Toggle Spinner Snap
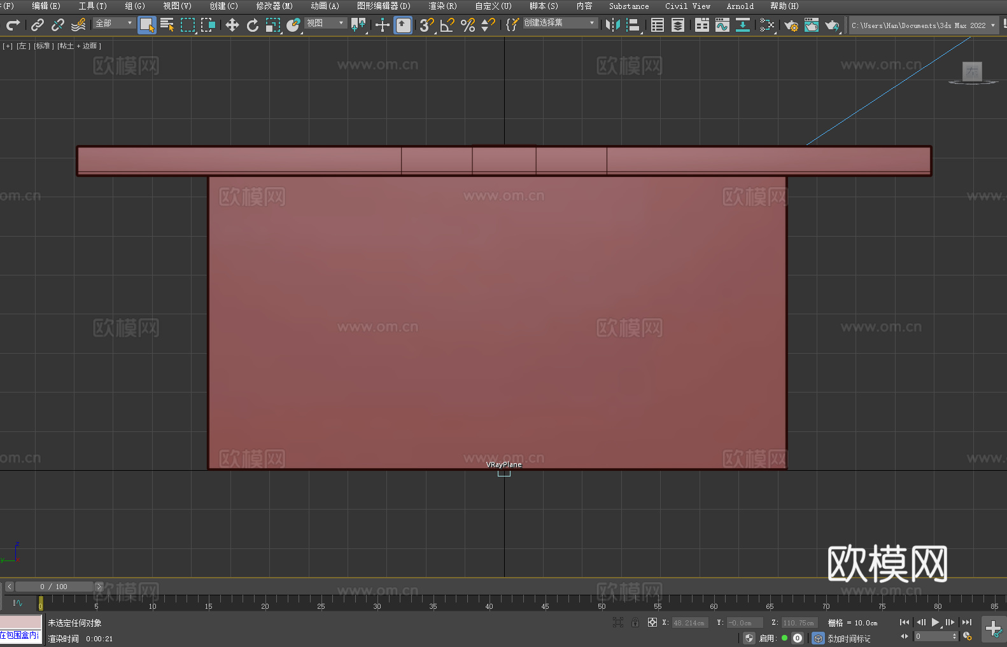The image size is (1007, 647). point(488,25)
